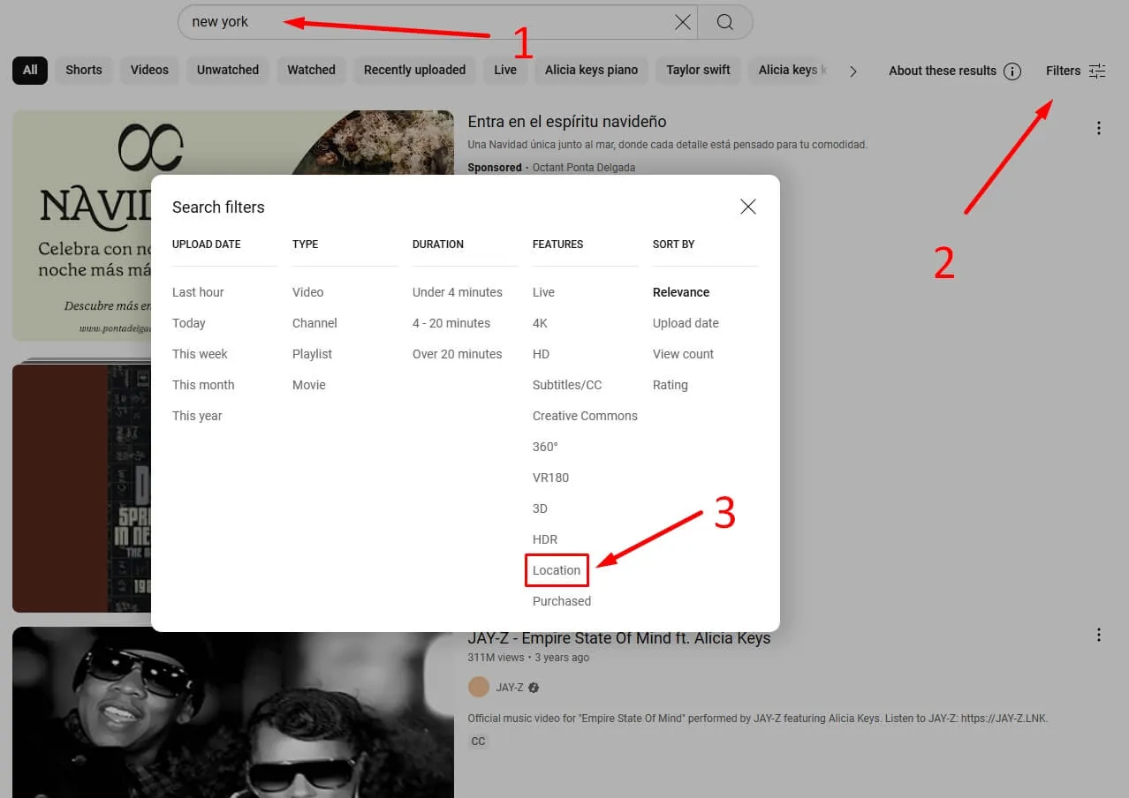Image resolution: width=1129 pixels, height=798 pixels.
Task: Open the JAY-Z Empire State video thumbnail
Action: pyautogui.click(x=233, y=711)
